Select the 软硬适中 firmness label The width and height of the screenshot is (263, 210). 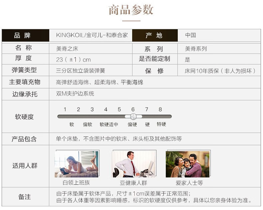109,124
